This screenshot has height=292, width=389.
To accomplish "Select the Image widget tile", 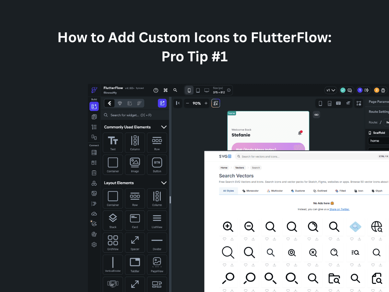I will 135,165.
